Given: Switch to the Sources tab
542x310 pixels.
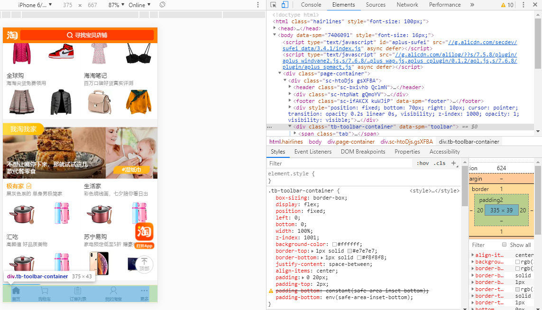Looking at the screenshot, I should 376,5.
